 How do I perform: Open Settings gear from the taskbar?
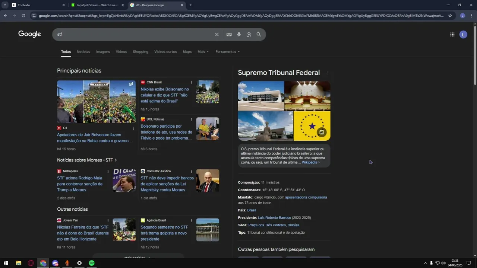coord(79,263)
